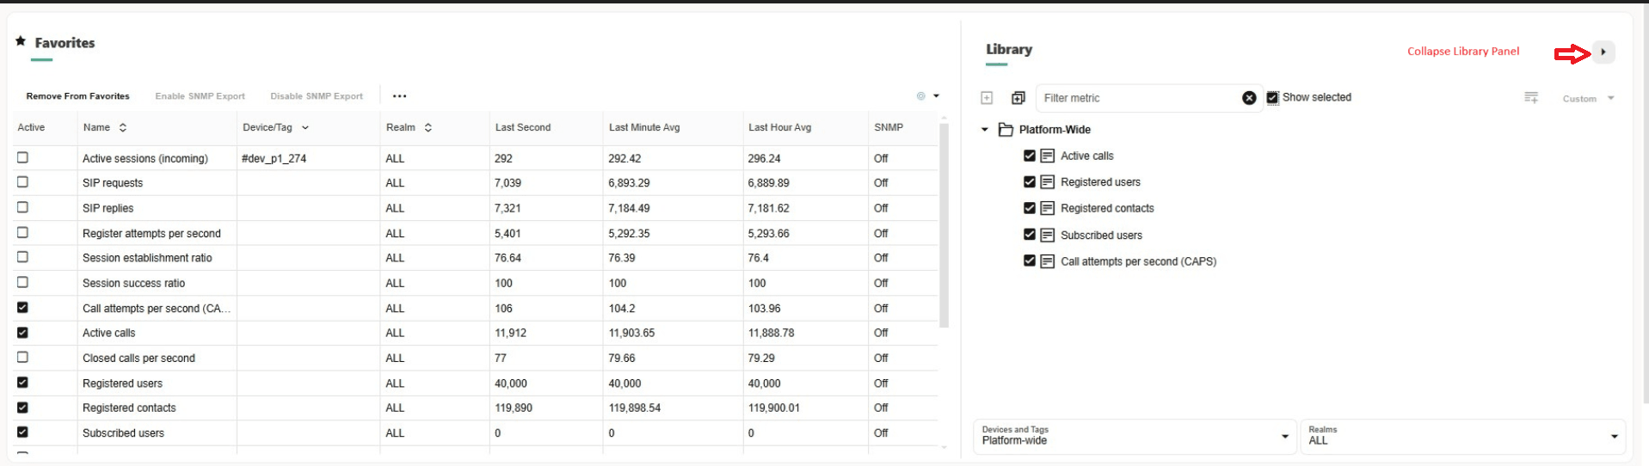Check Session success ratio row checkbox
This screenshot has width=1649, height=466.
pyautogui.click(x=22, y=282)
